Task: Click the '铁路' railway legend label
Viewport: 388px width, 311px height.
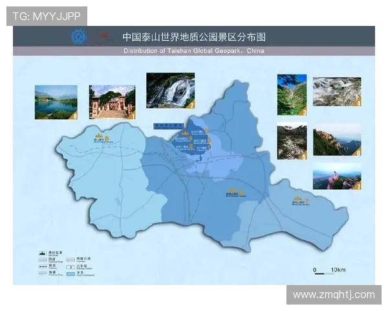Action: tap(52, 266)
